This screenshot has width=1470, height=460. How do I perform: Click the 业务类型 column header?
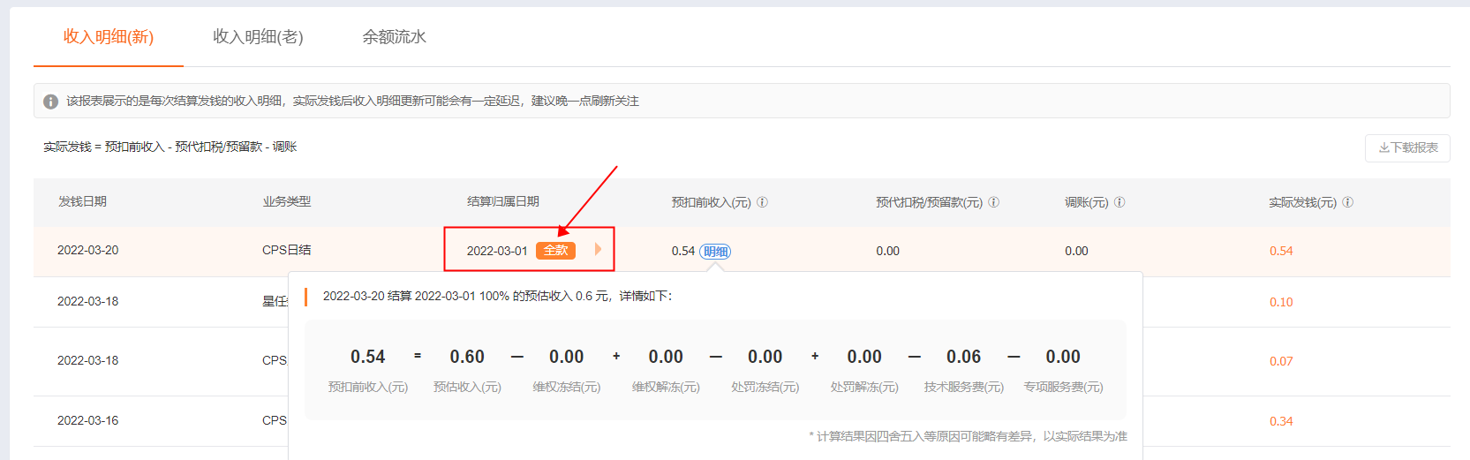(x=287, y=202)
